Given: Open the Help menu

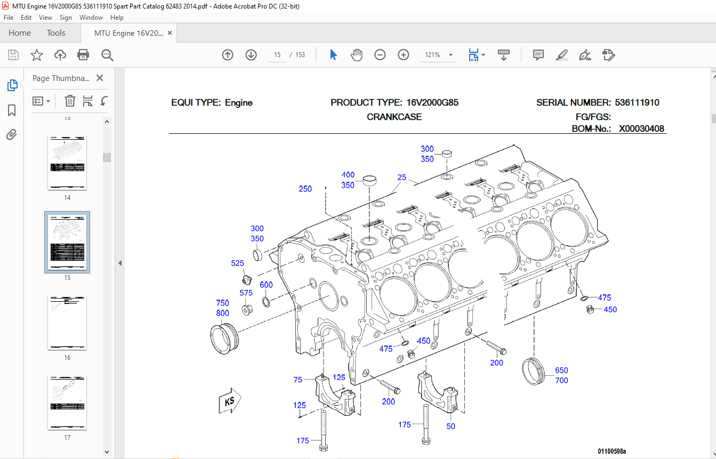Looking at the screenshot, I should pos(117,17).
